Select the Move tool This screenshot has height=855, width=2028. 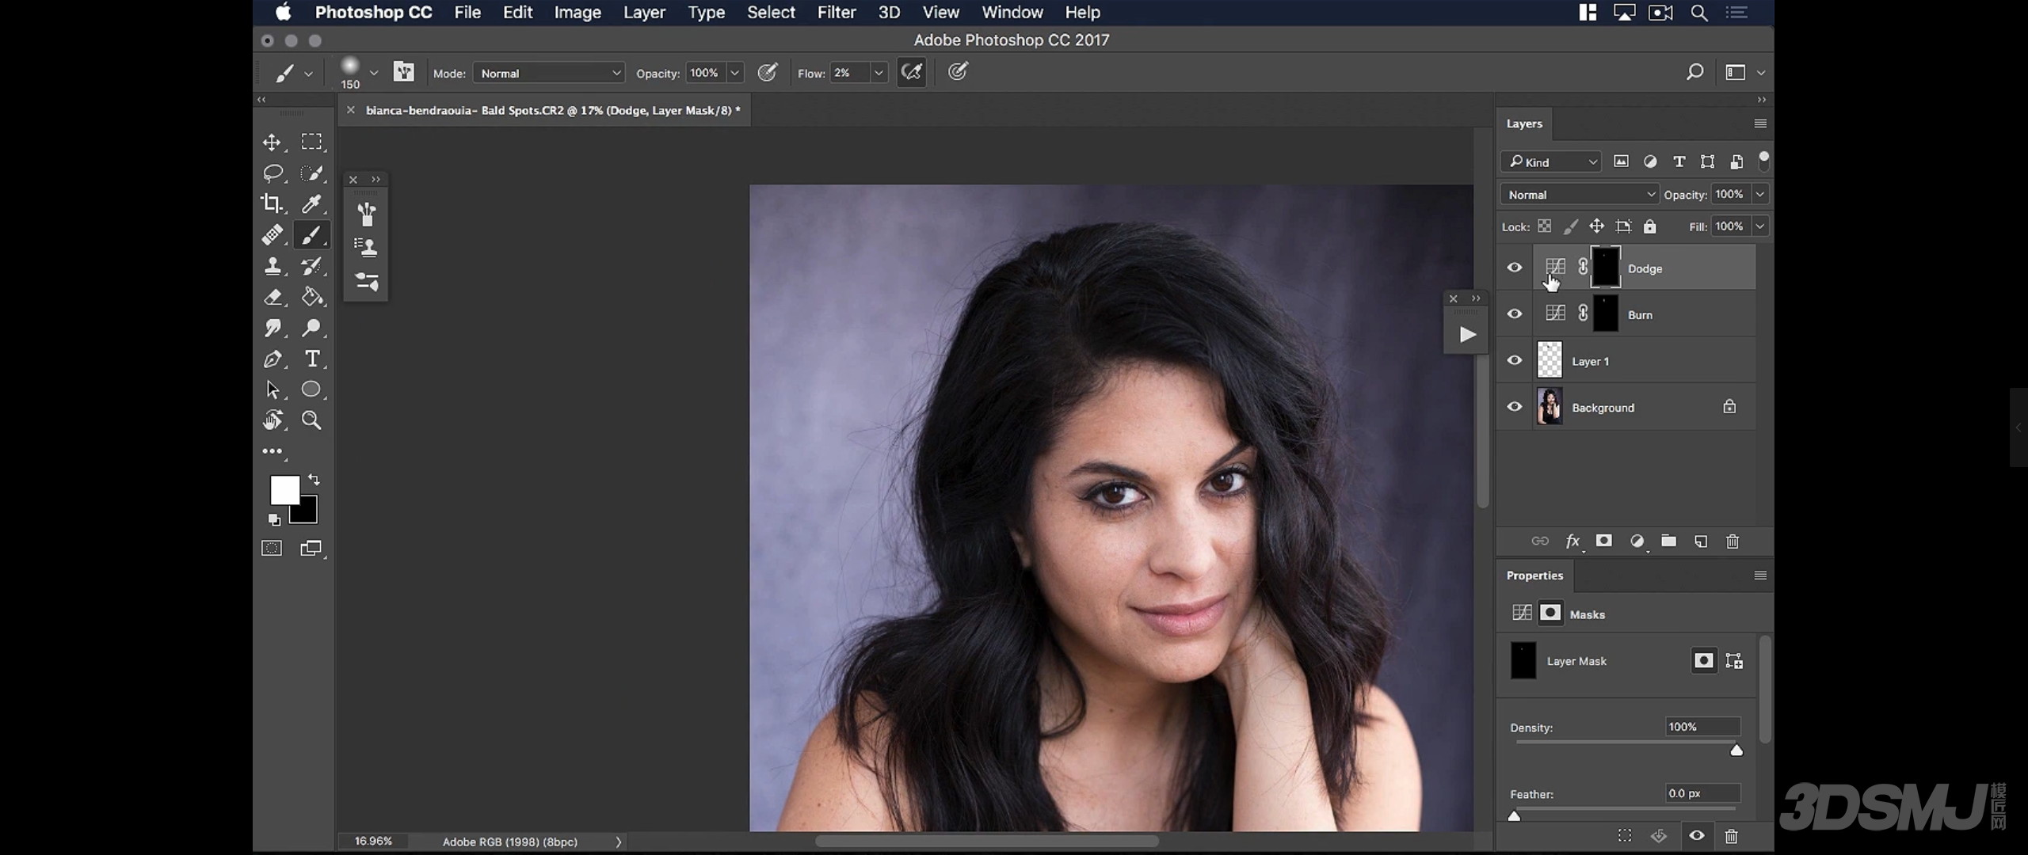point(272,142)
